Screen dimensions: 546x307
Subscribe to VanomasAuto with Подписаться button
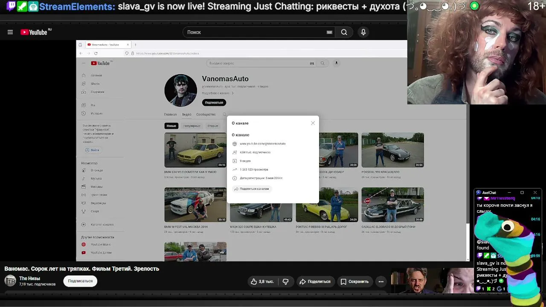tap(214, 102)
